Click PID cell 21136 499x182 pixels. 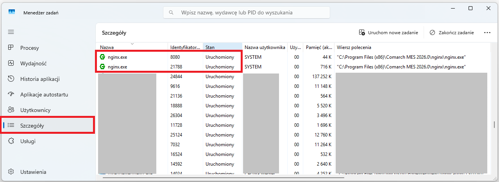tap(176, 96)
